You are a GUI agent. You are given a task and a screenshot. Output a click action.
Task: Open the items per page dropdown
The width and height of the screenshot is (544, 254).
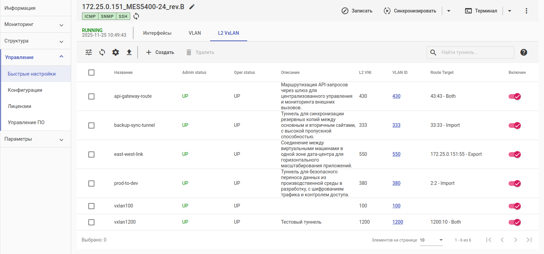[x=431, y=240]
